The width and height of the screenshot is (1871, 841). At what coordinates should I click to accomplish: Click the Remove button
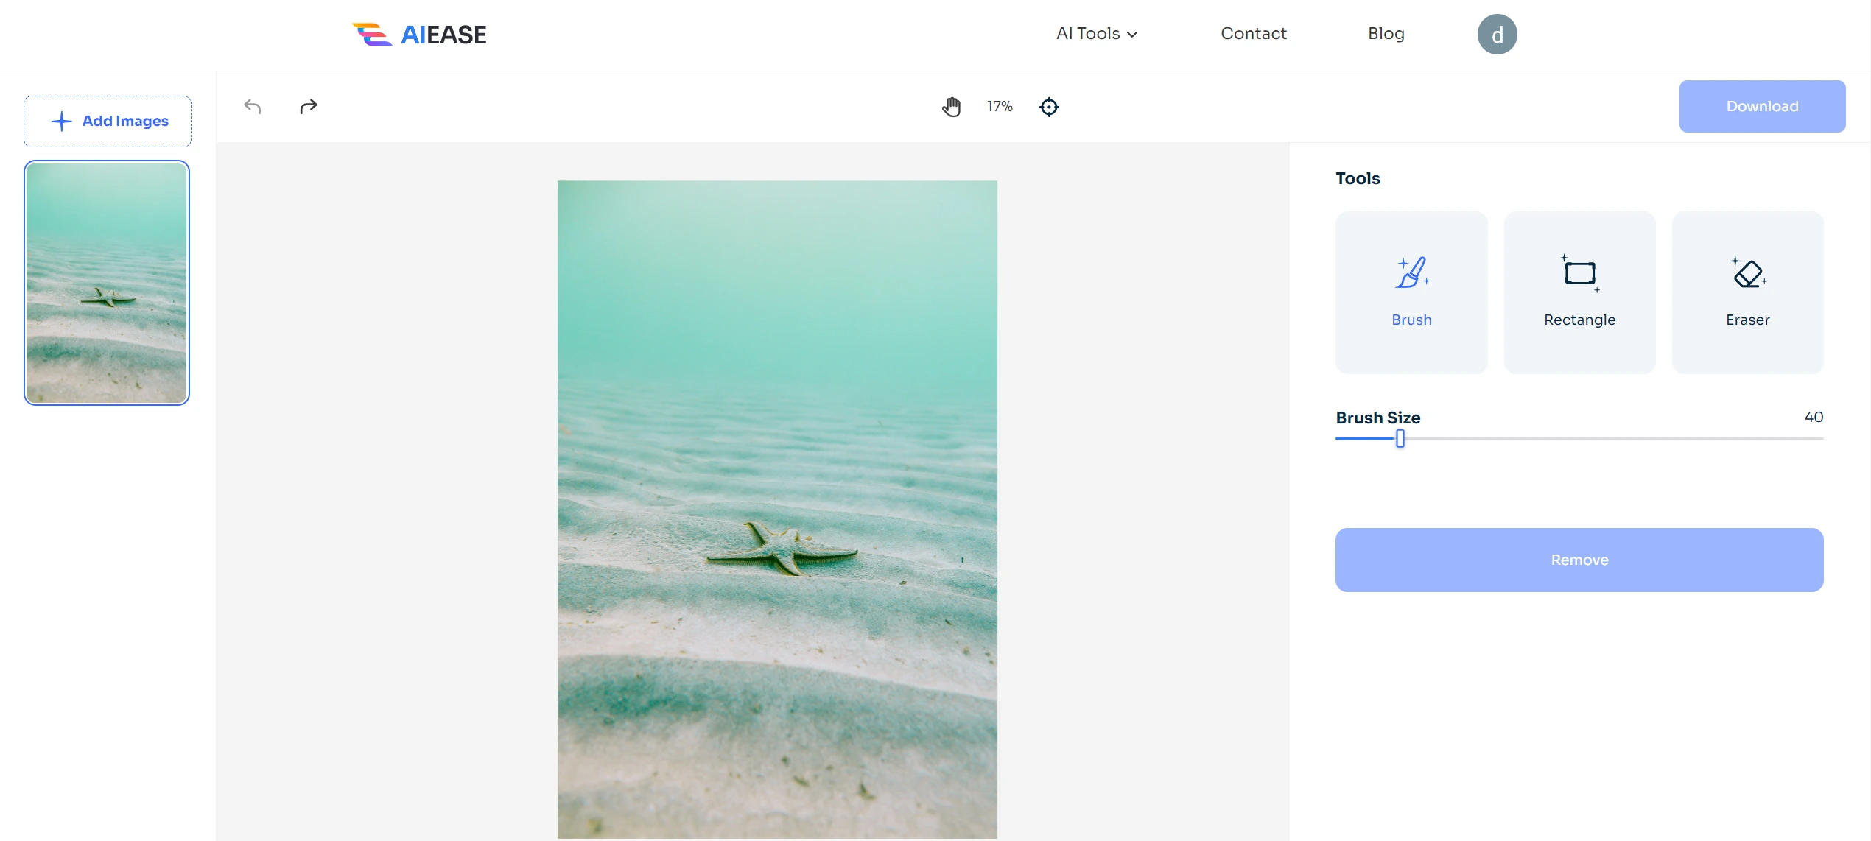pos(1579,560)
